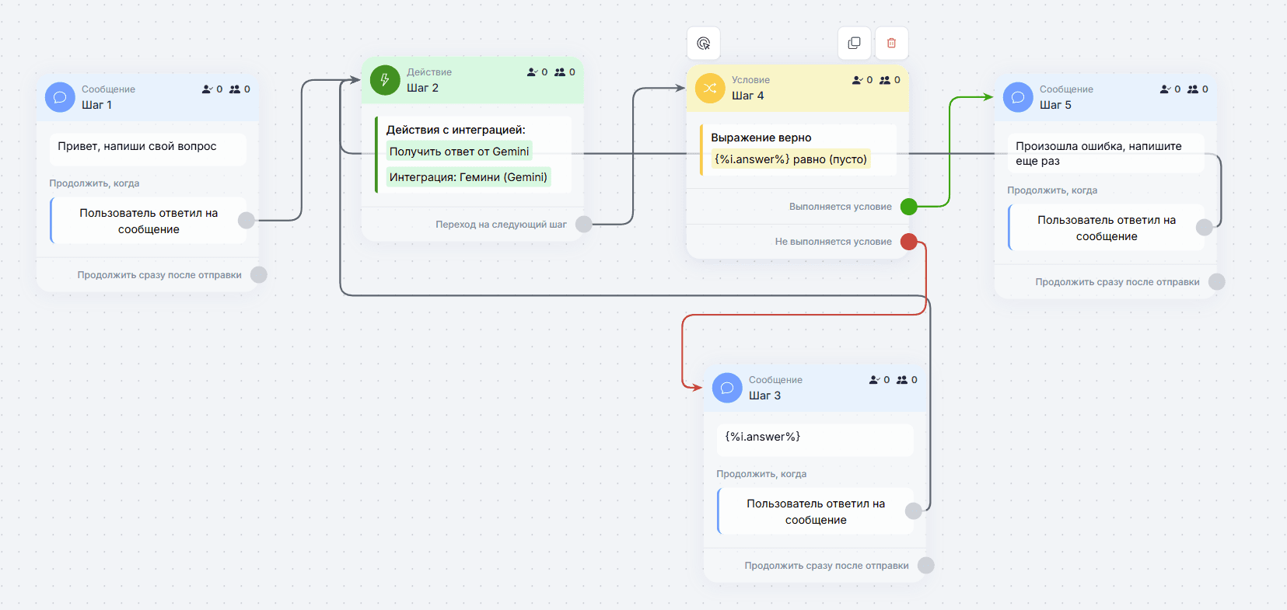
Task: Click the blue chat bubble icon of Шаг 3
Action: pyautogui.click(x=727, y=388)
